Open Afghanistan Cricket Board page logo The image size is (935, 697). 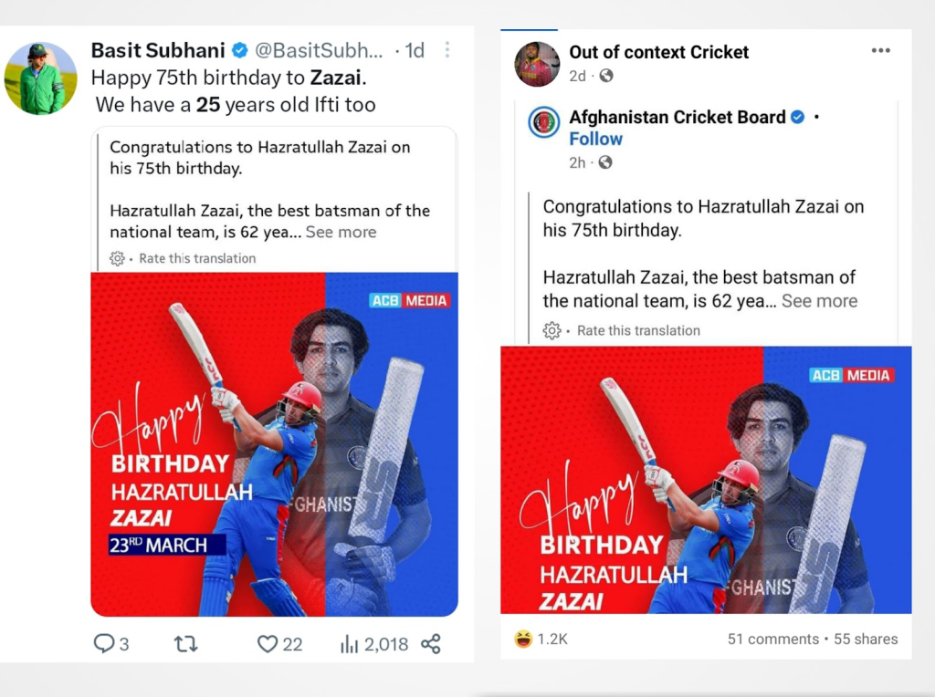[544, 122]
